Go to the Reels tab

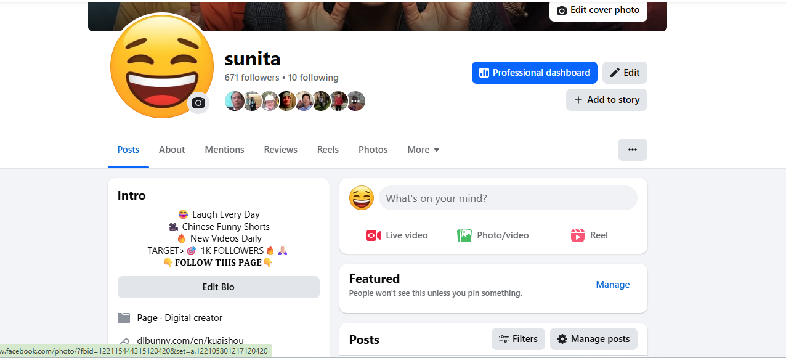point(328,150)
